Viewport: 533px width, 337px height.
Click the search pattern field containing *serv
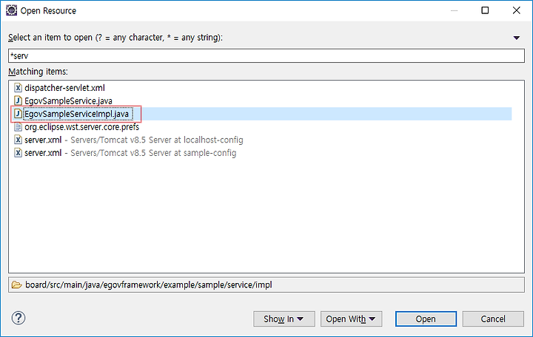(266, 55)
